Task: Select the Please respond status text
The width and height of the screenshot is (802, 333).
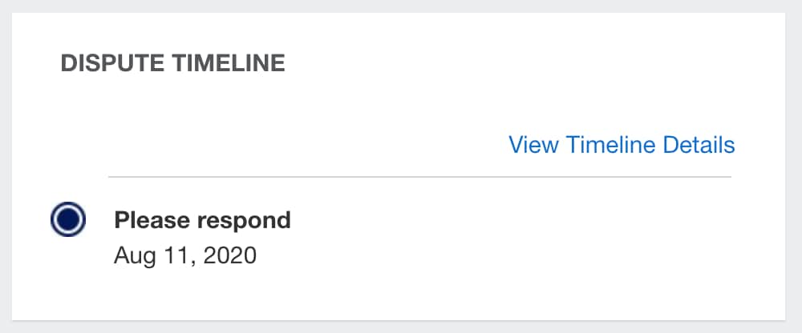Action: click(x=202, y=219)
